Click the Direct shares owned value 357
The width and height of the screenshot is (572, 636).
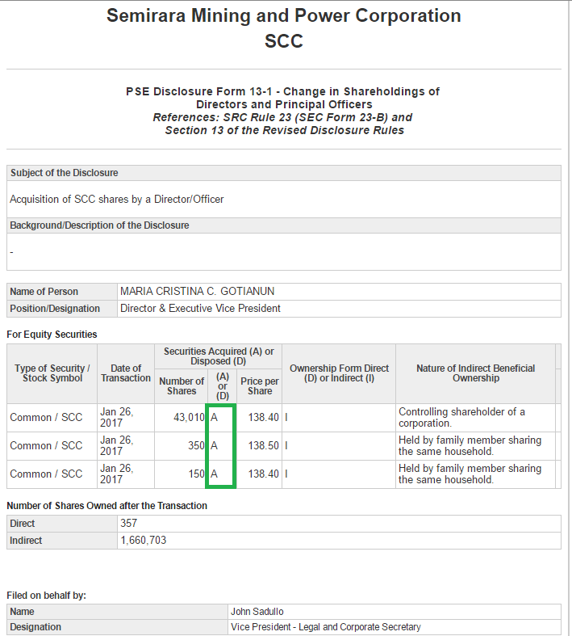tap(128, 524)
